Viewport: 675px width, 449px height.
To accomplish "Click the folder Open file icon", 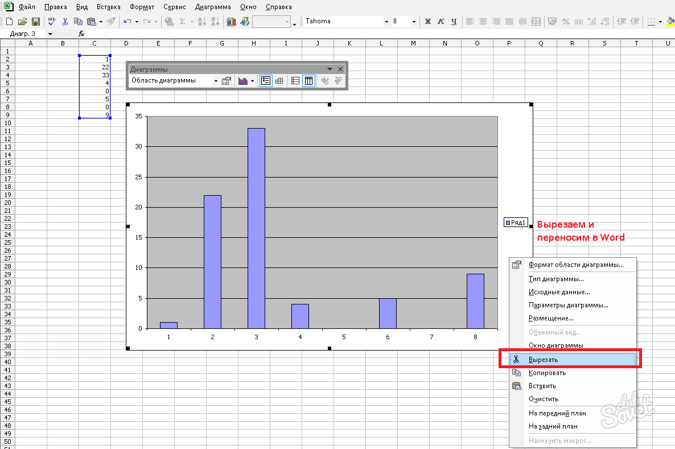I will click(22, 22).
